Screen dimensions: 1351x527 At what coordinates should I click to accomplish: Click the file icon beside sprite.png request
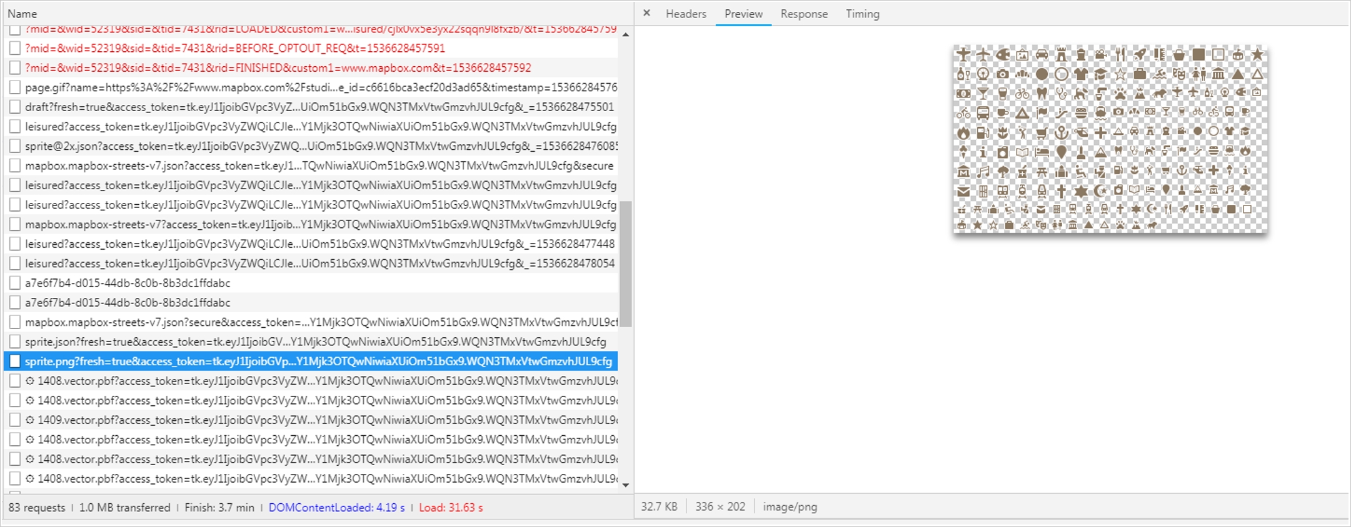point(15,362)
